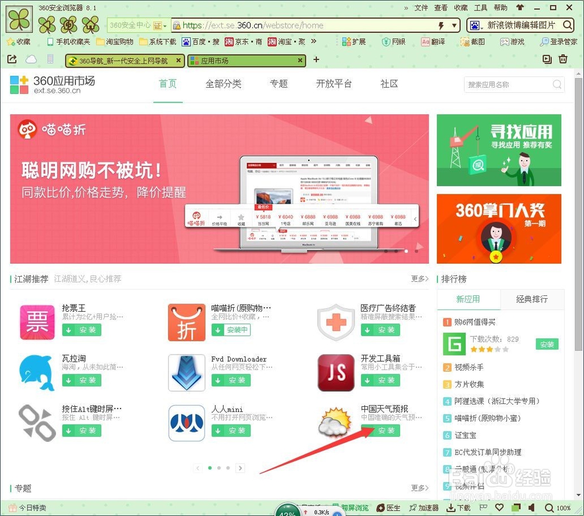Install 抢票王 app
584x516 pixels.
pos(82,330)
